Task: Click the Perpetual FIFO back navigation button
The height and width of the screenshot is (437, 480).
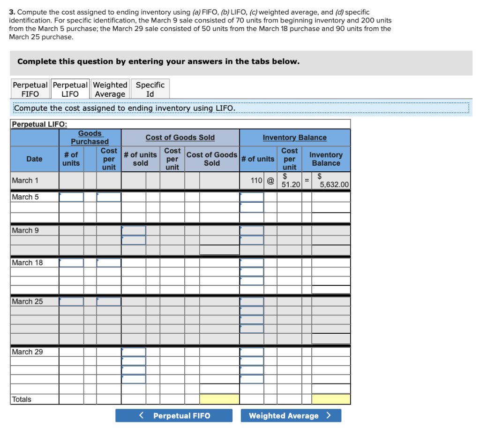Action: [173, 415]
